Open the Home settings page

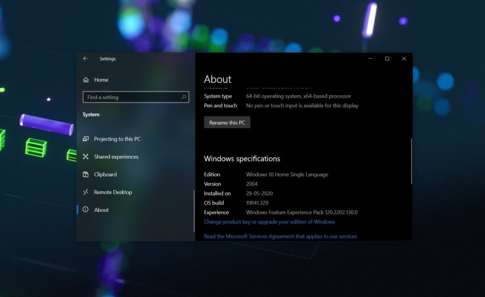pyautogui.click(x=102, y=79)
